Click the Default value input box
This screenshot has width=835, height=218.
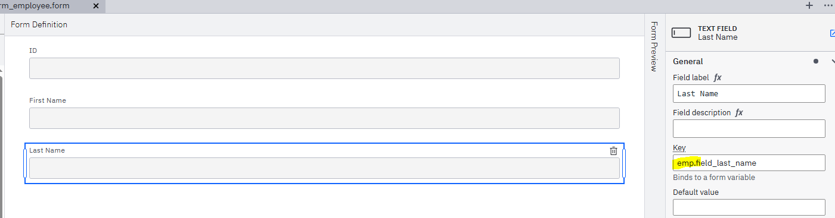tap(749, 207)
